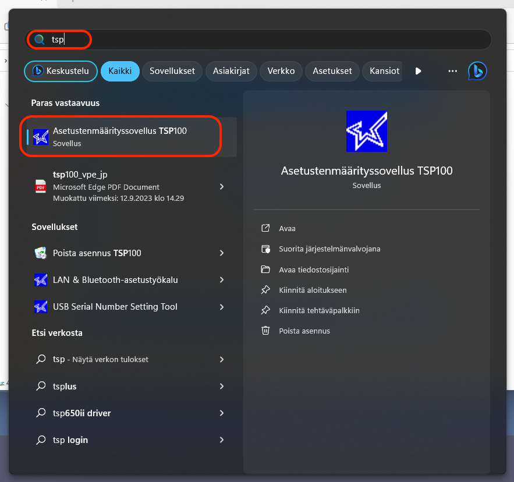
Task: Click the pin icon for Kiinnitä tehtäväpalkkiin
Action: click(265, 310)
